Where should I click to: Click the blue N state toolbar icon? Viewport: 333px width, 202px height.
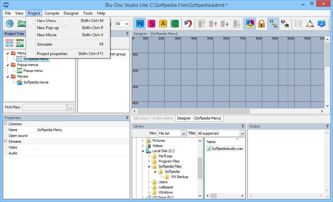pyautogui.click(x=140, y=24)
